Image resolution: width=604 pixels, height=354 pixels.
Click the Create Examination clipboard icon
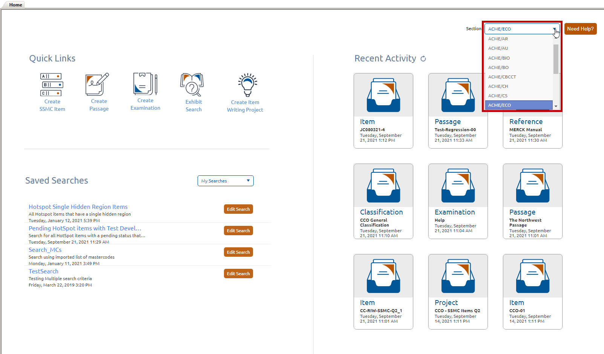pyautogui.click(x=145, y=84)
